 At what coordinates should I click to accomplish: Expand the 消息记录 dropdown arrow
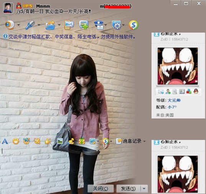pyautogui.click(x=144, y=141)
